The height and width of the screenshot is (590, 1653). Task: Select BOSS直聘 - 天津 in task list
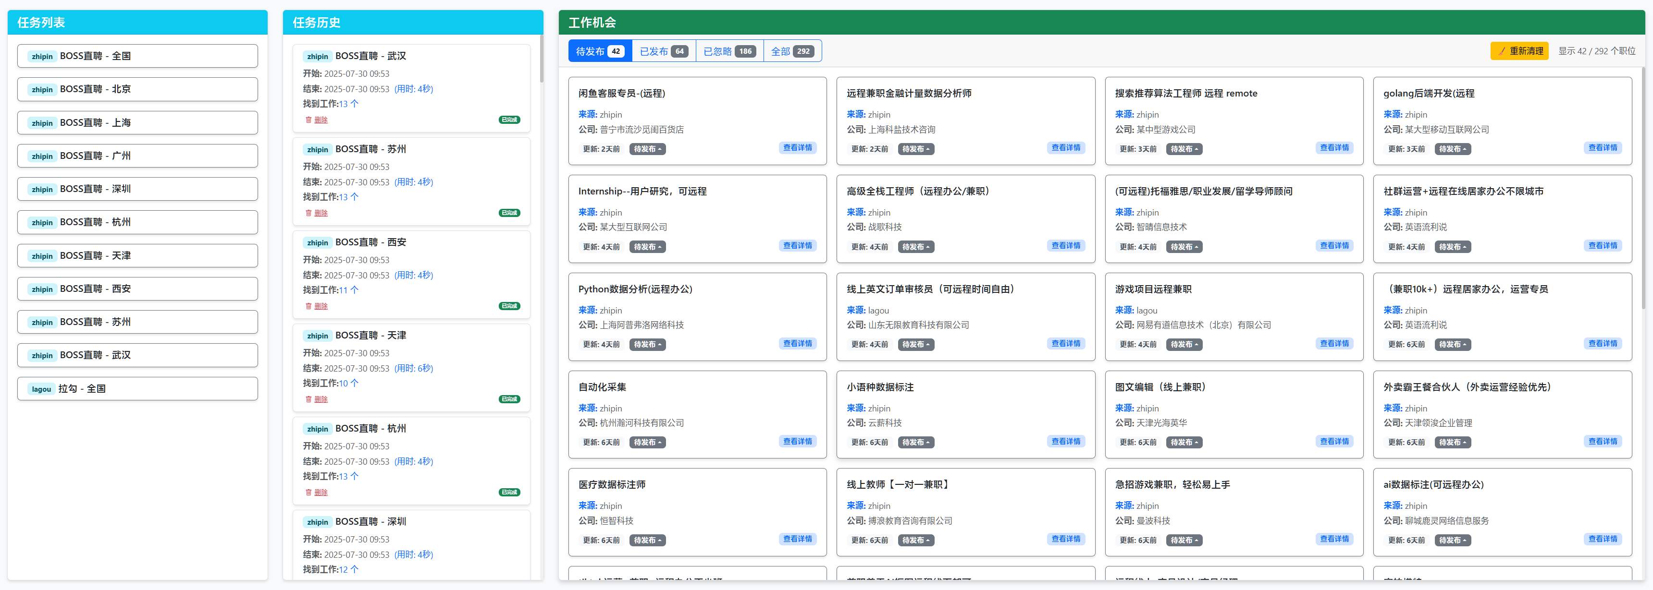(137, 256)
